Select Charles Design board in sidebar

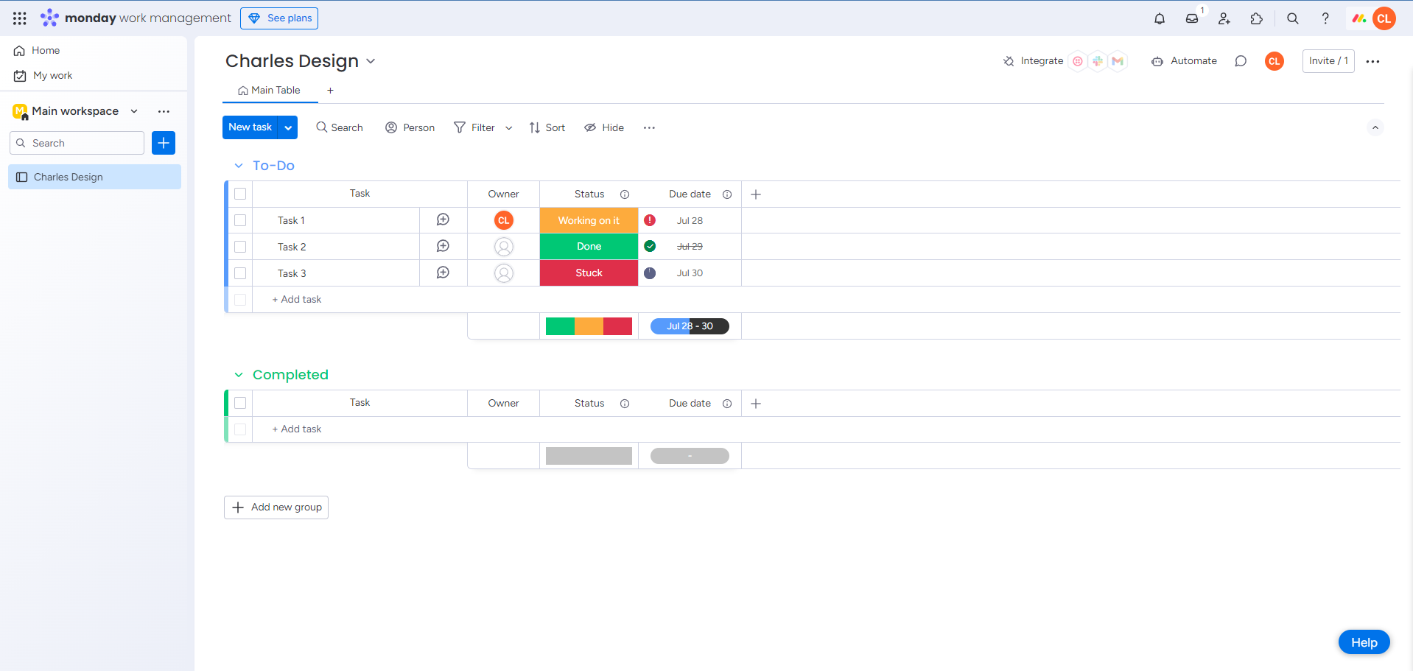click(x=94, y=177)
